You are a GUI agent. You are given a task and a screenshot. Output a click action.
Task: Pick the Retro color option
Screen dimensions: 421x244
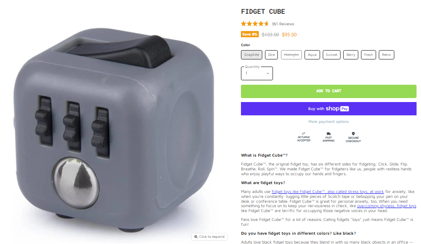tap(386, 55)
